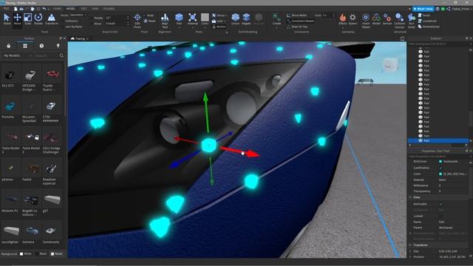Image resolution: width=473 pixels, height=266 pixels.
Task: Switch to the TEST ribbon tab
Action: pos(84,9)
